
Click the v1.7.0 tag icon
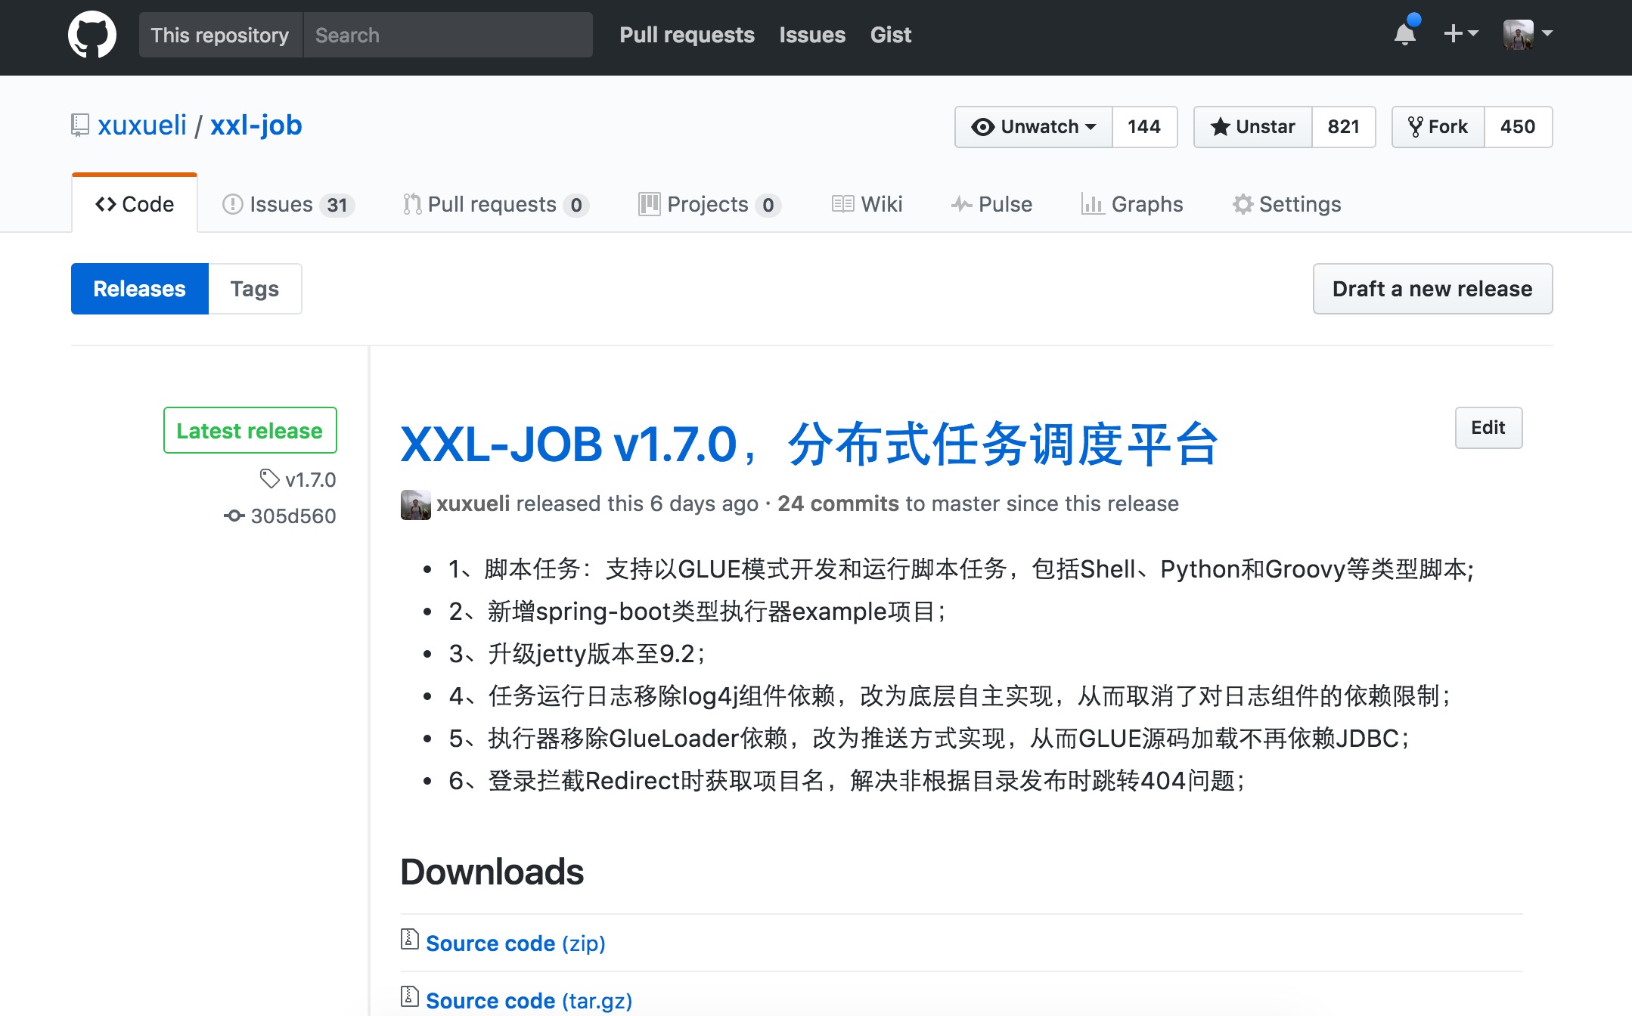pos(269,479)
